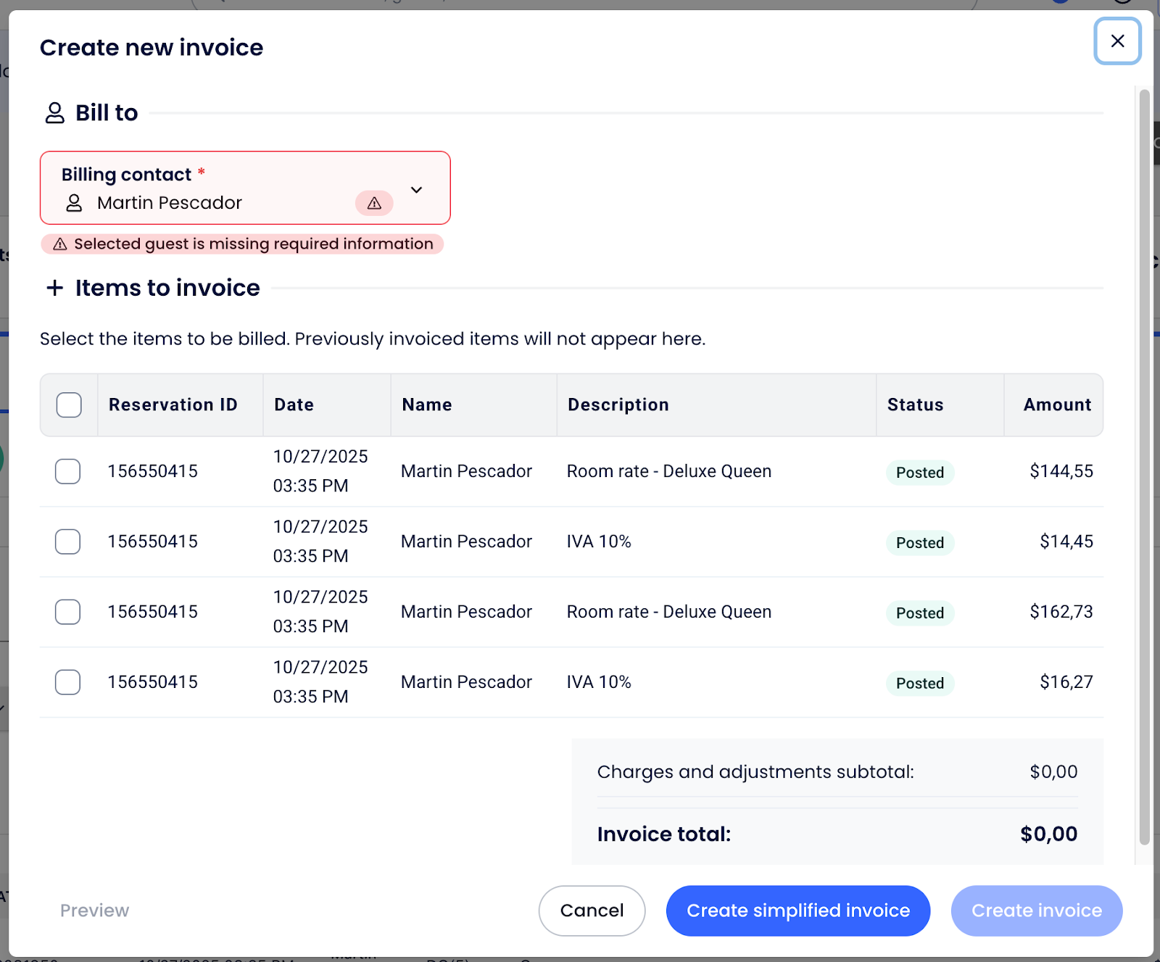Close the Create new invoice dialog

point(1116,41)
